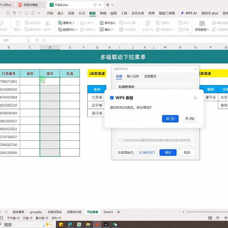Open the 插入 ribbon tab
The image size is (228, 228).
[x=61, y=13]
